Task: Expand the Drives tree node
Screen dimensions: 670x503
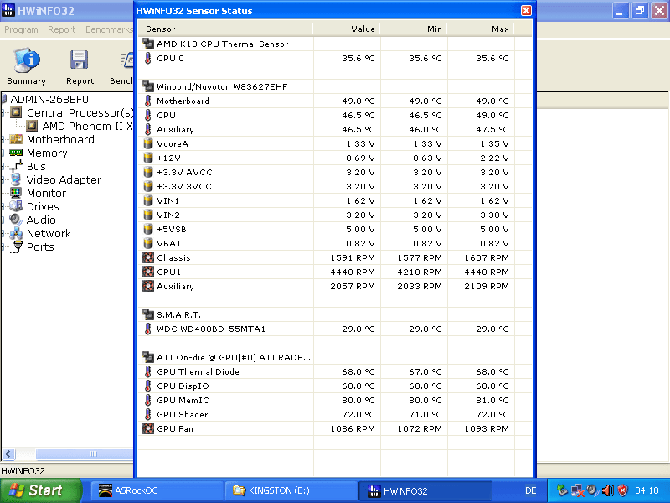Action: pos(3,206)
